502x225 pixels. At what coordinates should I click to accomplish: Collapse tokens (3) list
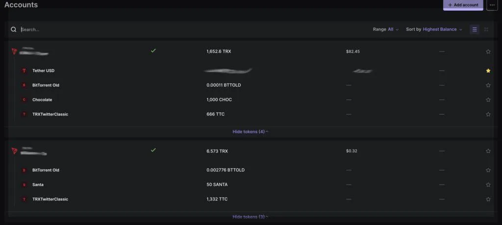tap(251, 217)
